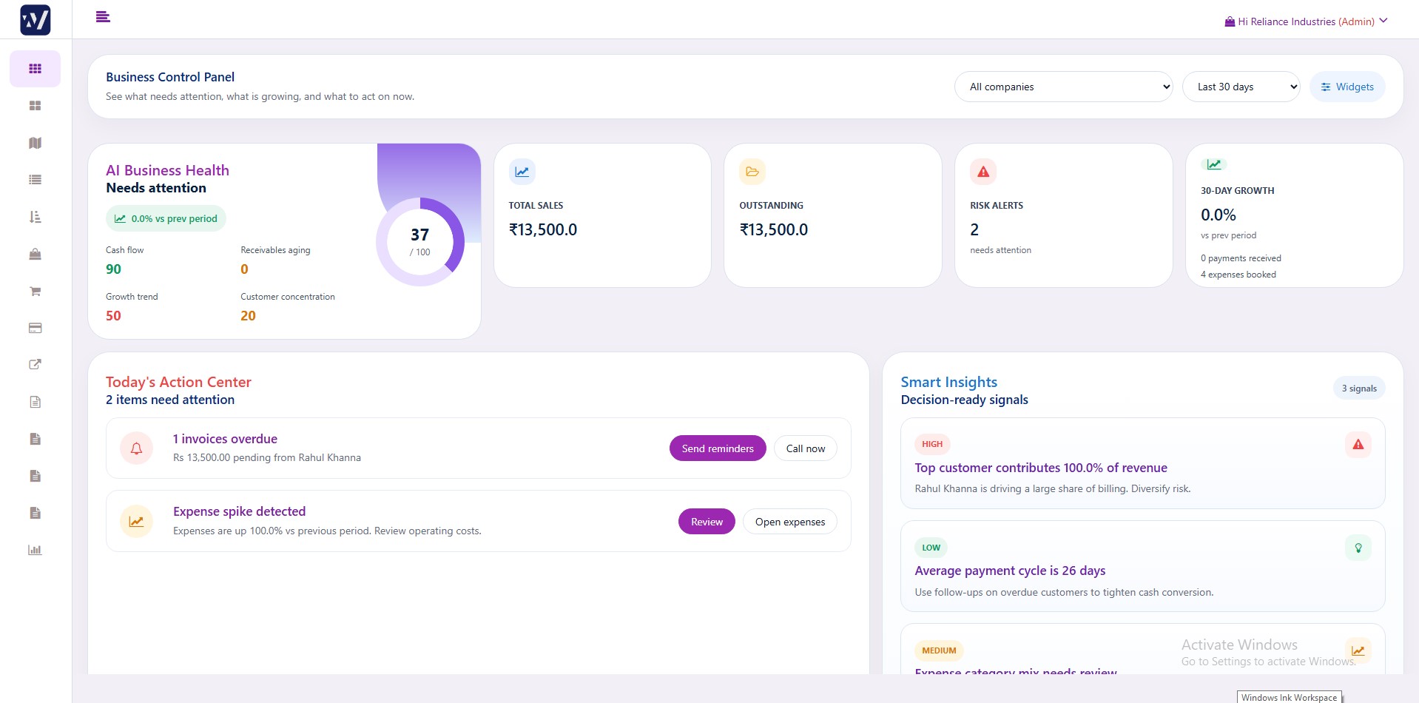1419x703 pixels.
Task: Click 'Average payment cycle is 26 days'
Action: pos(1010,571)
